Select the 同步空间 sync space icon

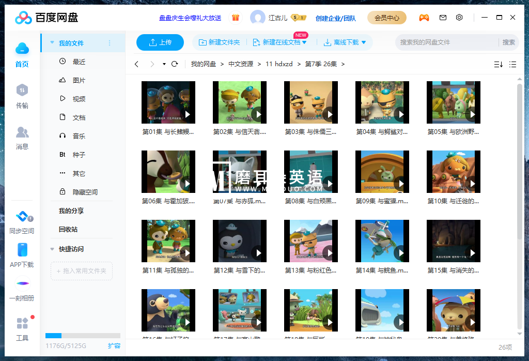coord(22,220)
